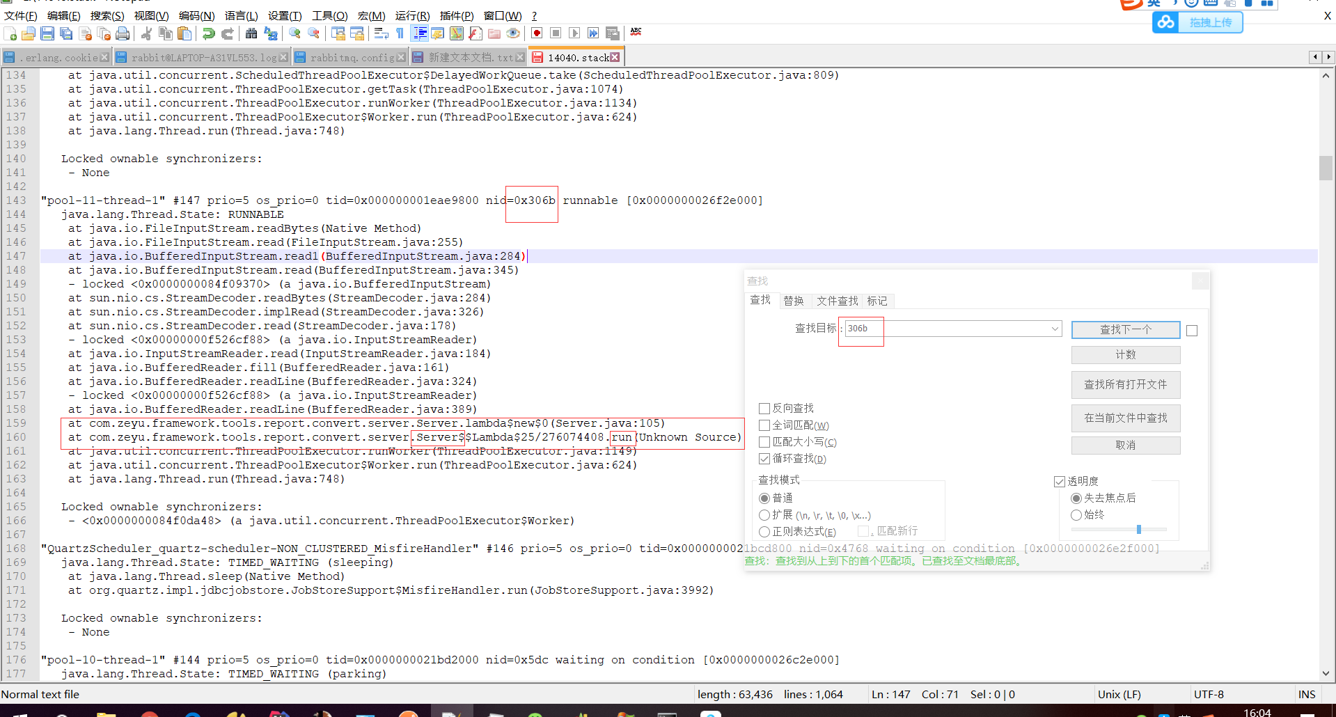Click the New file toolbar icon
1336x717 pixels.
pyautogui.click(x=10, y=33)
